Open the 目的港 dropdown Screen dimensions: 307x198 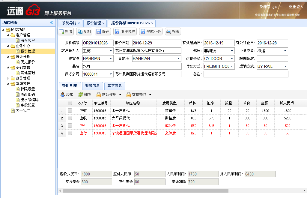point(179,58)
